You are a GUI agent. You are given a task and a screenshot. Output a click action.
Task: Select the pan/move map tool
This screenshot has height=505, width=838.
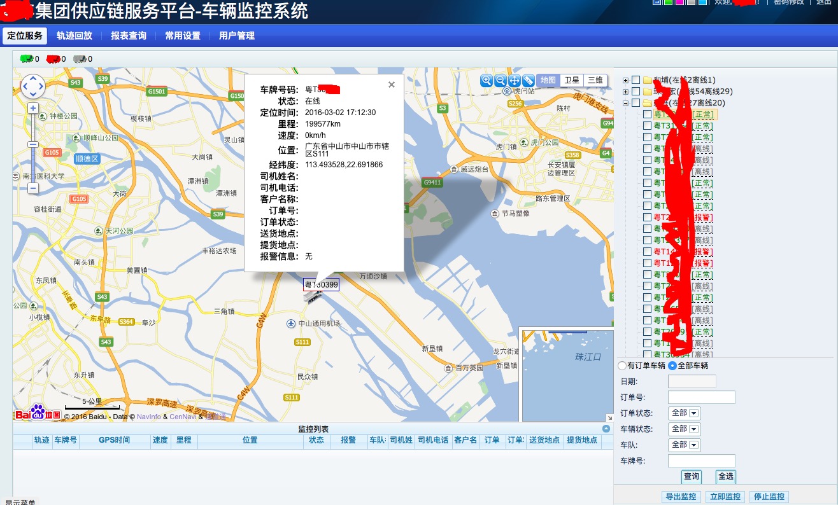point(515,80)
